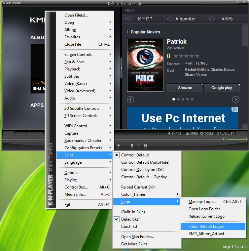The image size is (249, 251).
Task: Click the back arrow beside KMP+
Action: coord(128,19)
